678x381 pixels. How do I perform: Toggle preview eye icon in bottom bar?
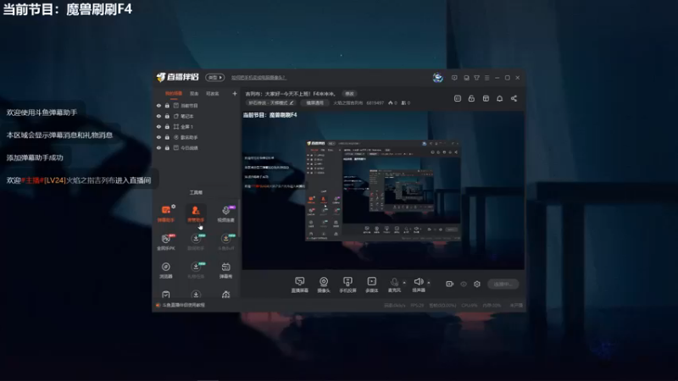pyautogui.click(x=464, y=284)
